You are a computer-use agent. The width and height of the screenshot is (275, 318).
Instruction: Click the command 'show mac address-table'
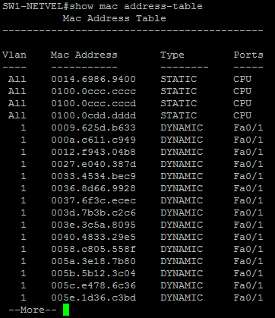pos(136,6)
